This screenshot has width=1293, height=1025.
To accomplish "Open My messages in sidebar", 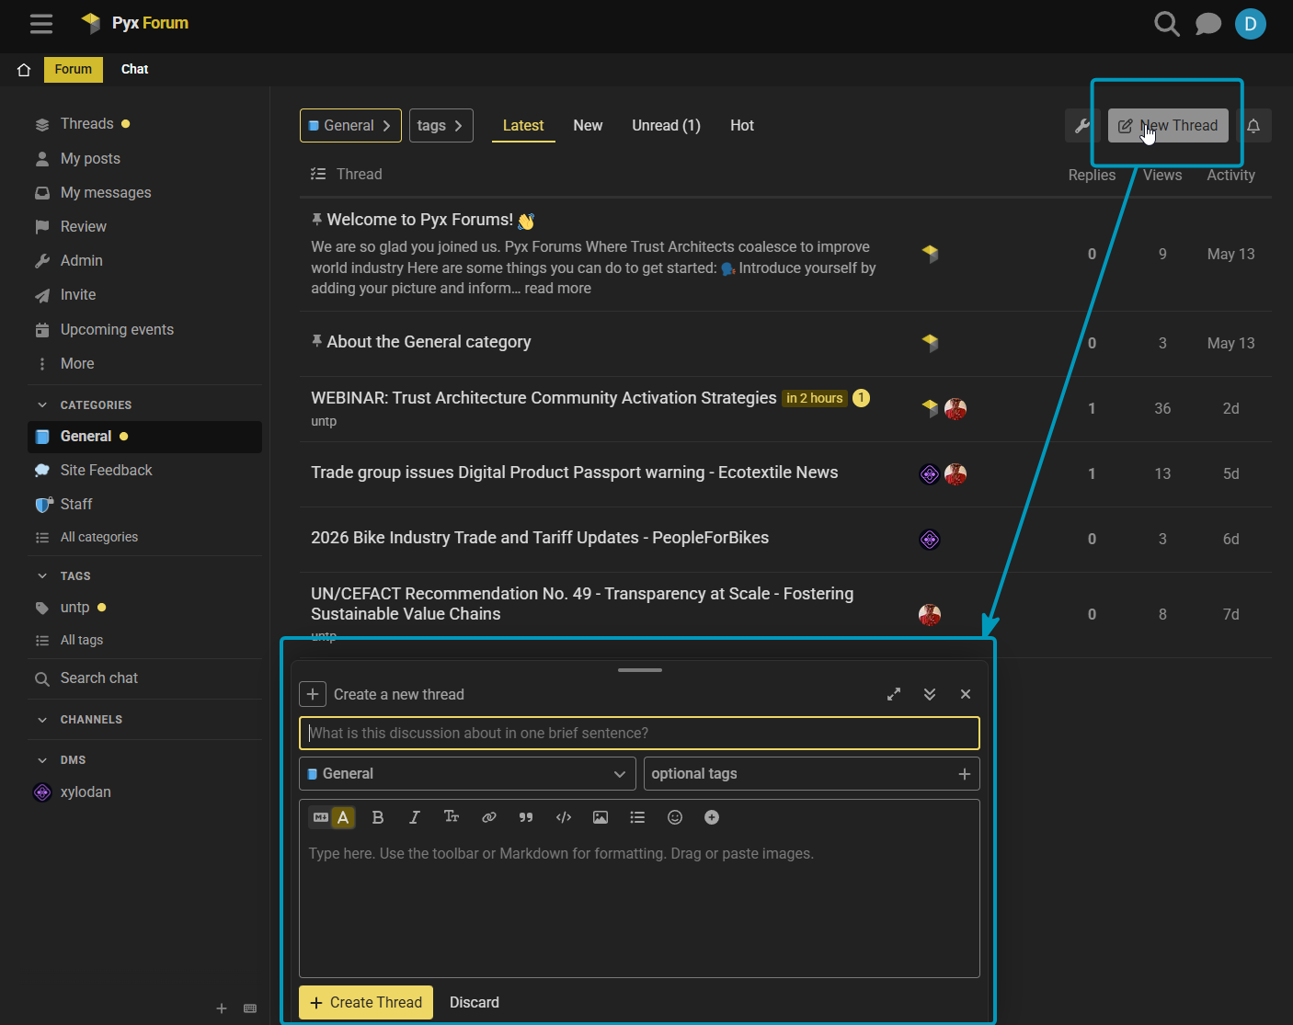I will tap(106, 193).
